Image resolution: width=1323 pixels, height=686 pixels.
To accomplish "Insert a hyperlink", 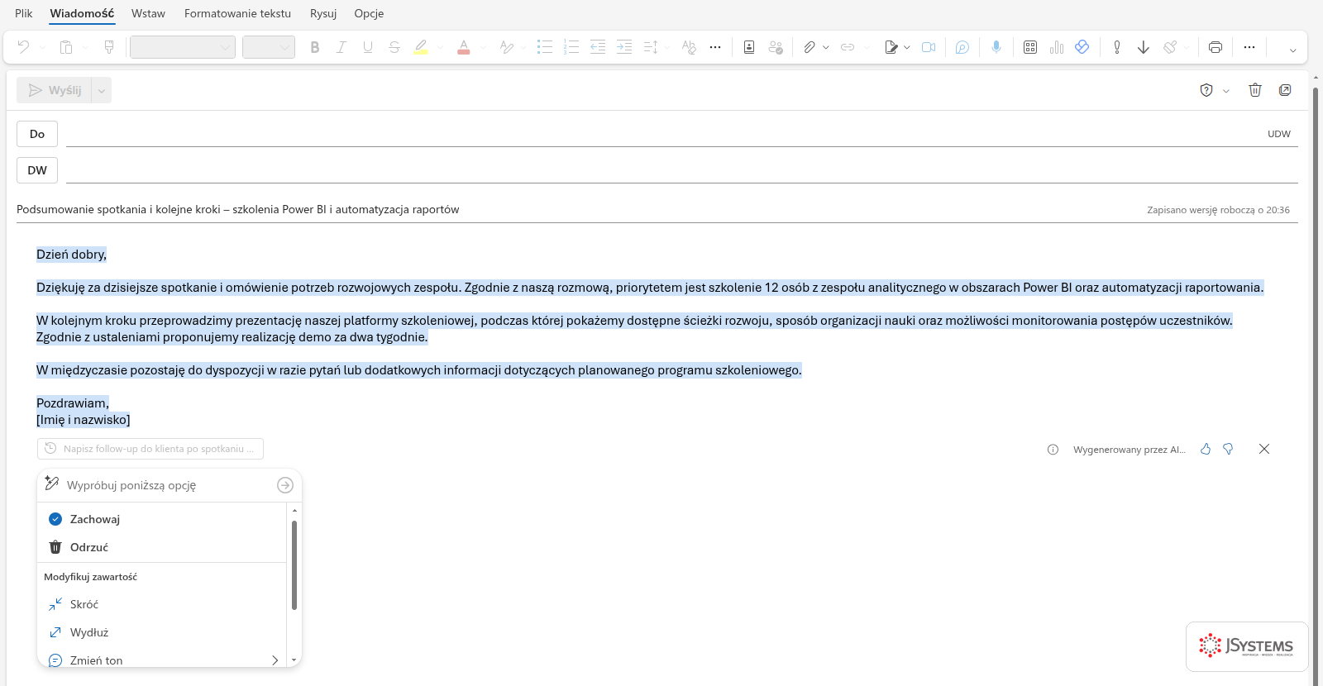I will [848, 47].
